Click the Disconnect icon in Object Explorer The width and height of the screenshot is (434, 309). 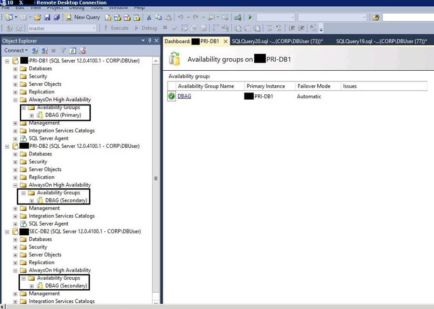click(x=44, y=51)
